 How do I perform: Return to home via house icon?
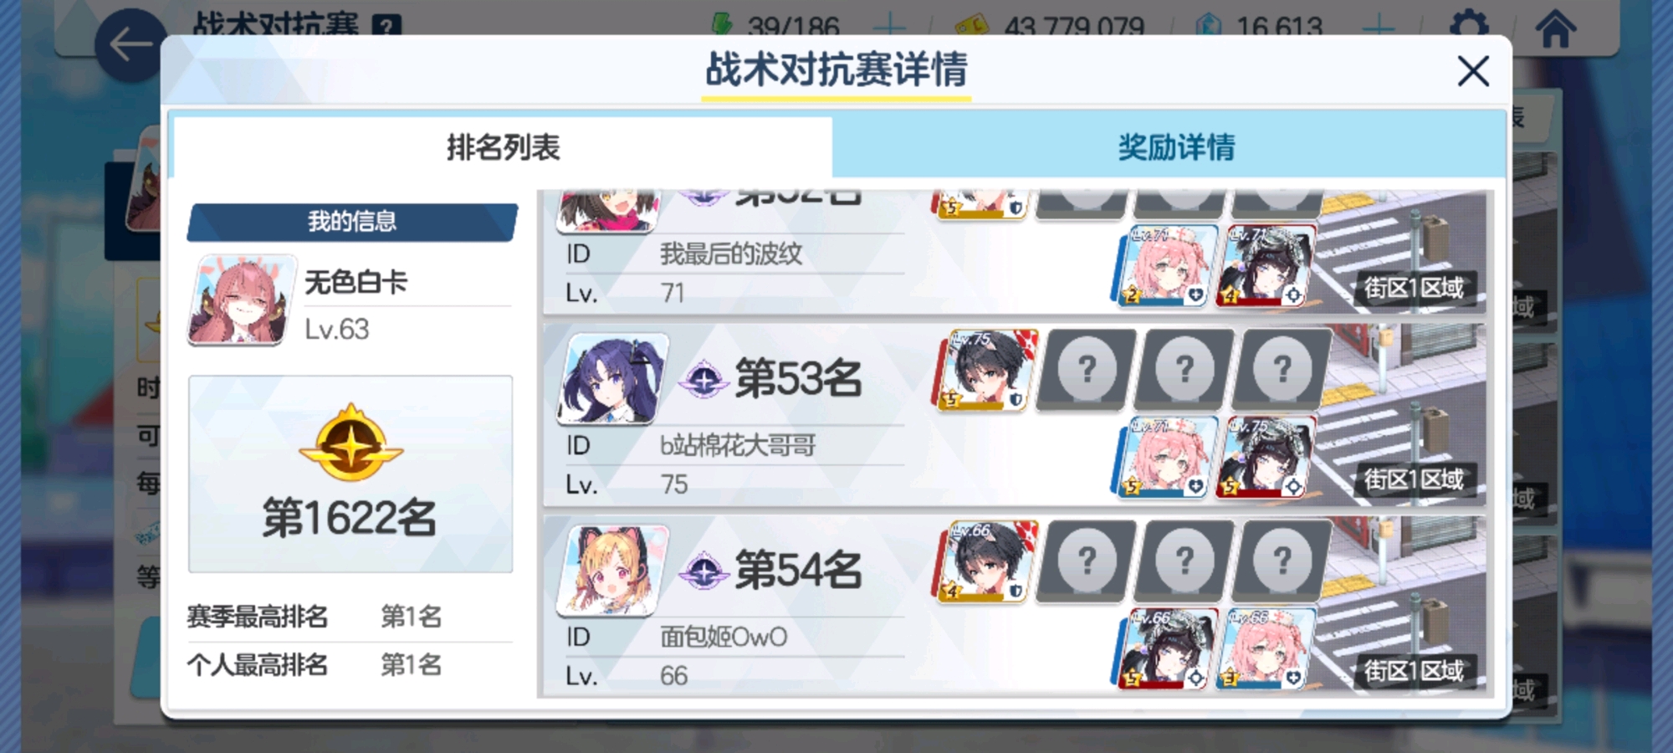(x=1556, y=27)
